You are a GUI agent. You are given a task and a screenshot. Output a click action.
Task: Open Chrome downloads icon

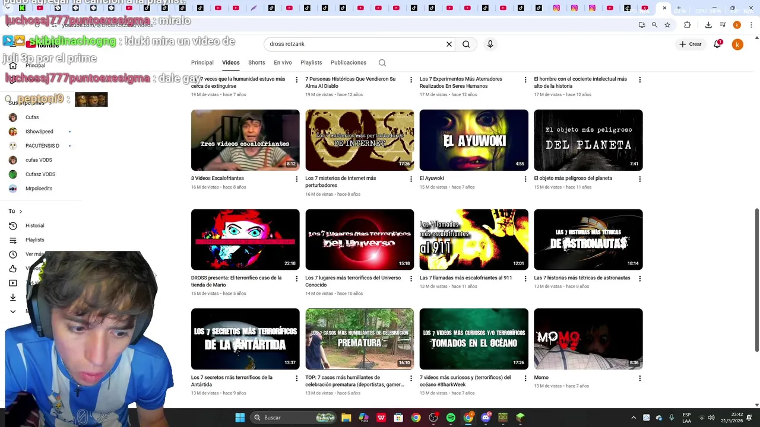708,25
